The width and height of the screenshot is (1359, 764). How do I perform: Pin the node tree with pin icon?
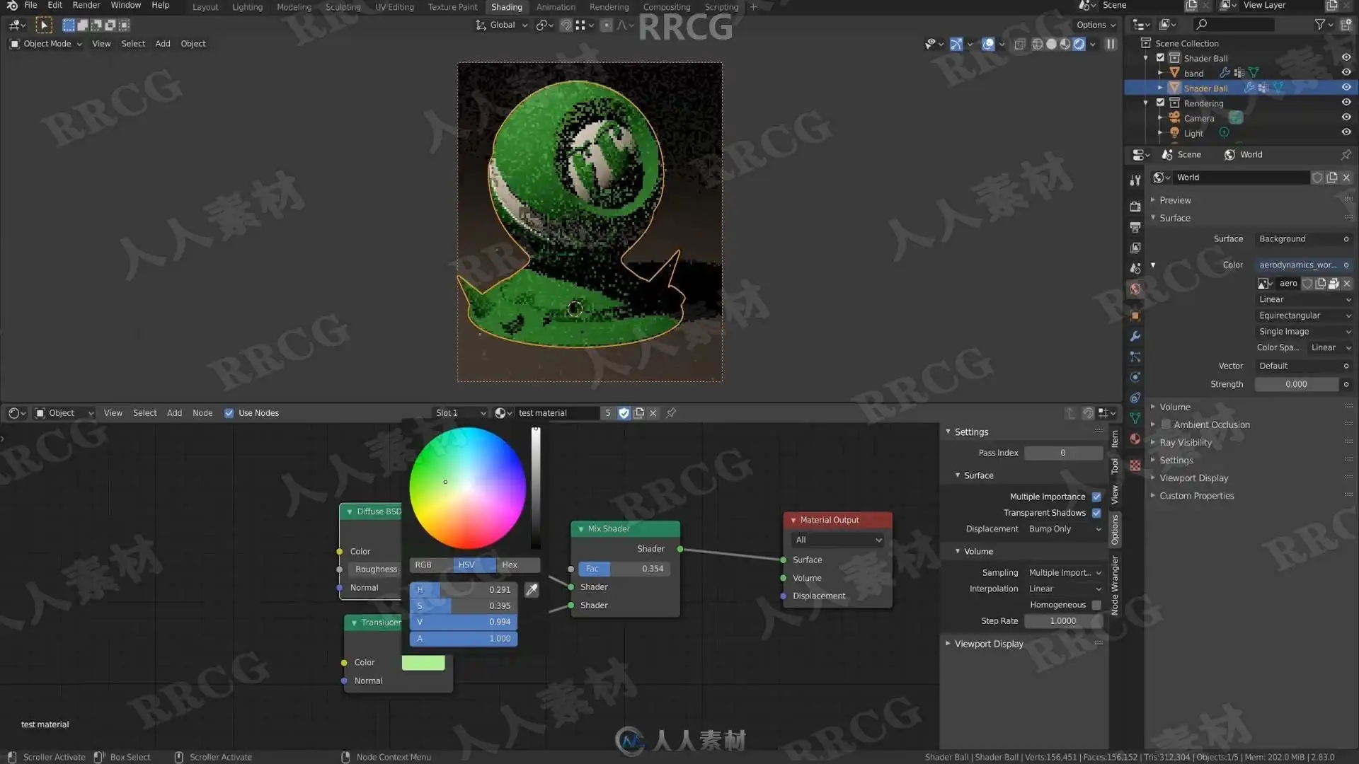[x=671, y=413]
